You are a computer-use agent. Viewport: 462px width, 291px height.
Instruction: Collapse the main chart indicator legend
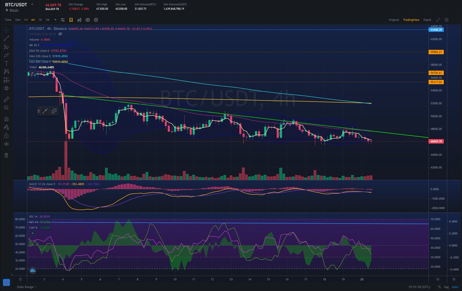[x=32, y=73]
